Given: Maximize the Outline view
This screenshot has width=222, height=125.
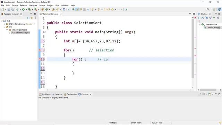Looking at the screenshot, I should click(219, 14).
